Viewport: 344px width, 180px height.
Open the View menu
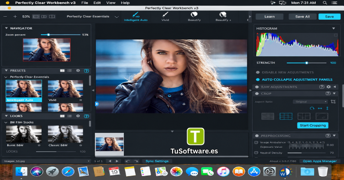pyautogui.click(x=111, y=3)
